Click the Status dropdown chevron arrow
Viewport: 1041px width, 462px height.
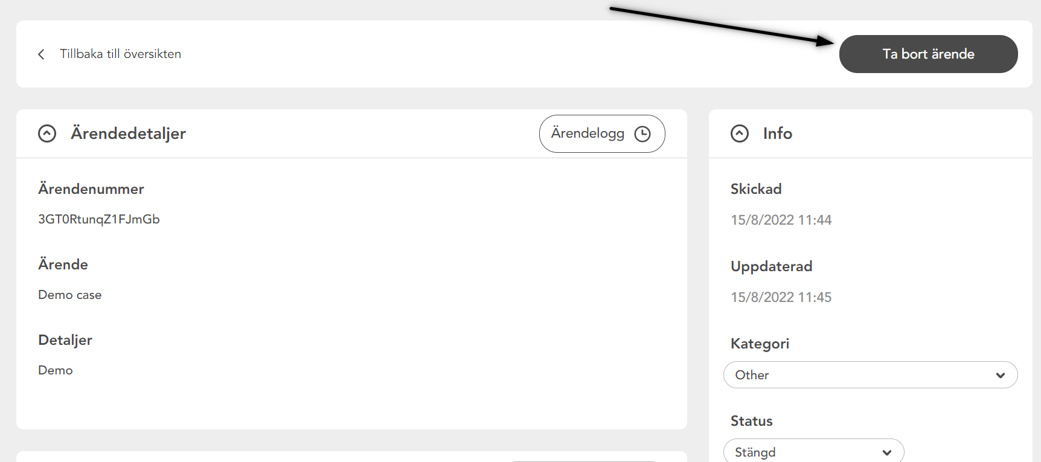(887, 452)
